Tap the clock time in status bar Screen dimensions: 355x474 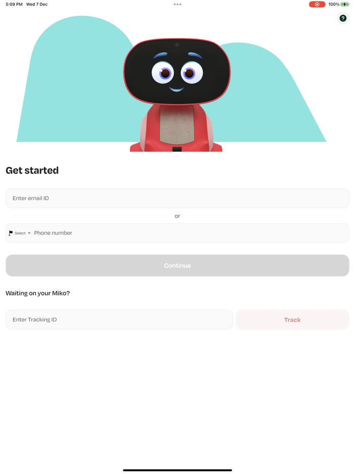[x=14, y=4]
